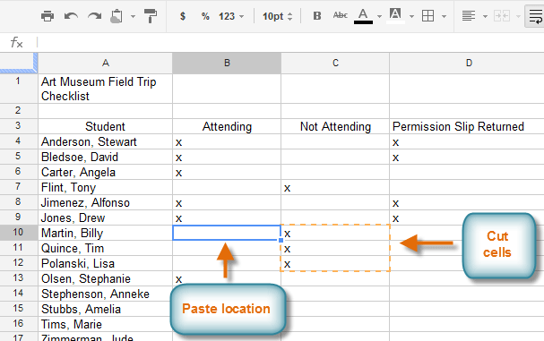Click the Print icon

pyautogui.click(x=47, y=16)
